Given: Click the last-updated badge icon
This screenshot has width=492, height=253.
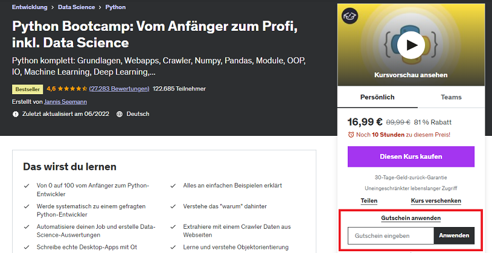Looking at the screenshot, I should point(15,114).
